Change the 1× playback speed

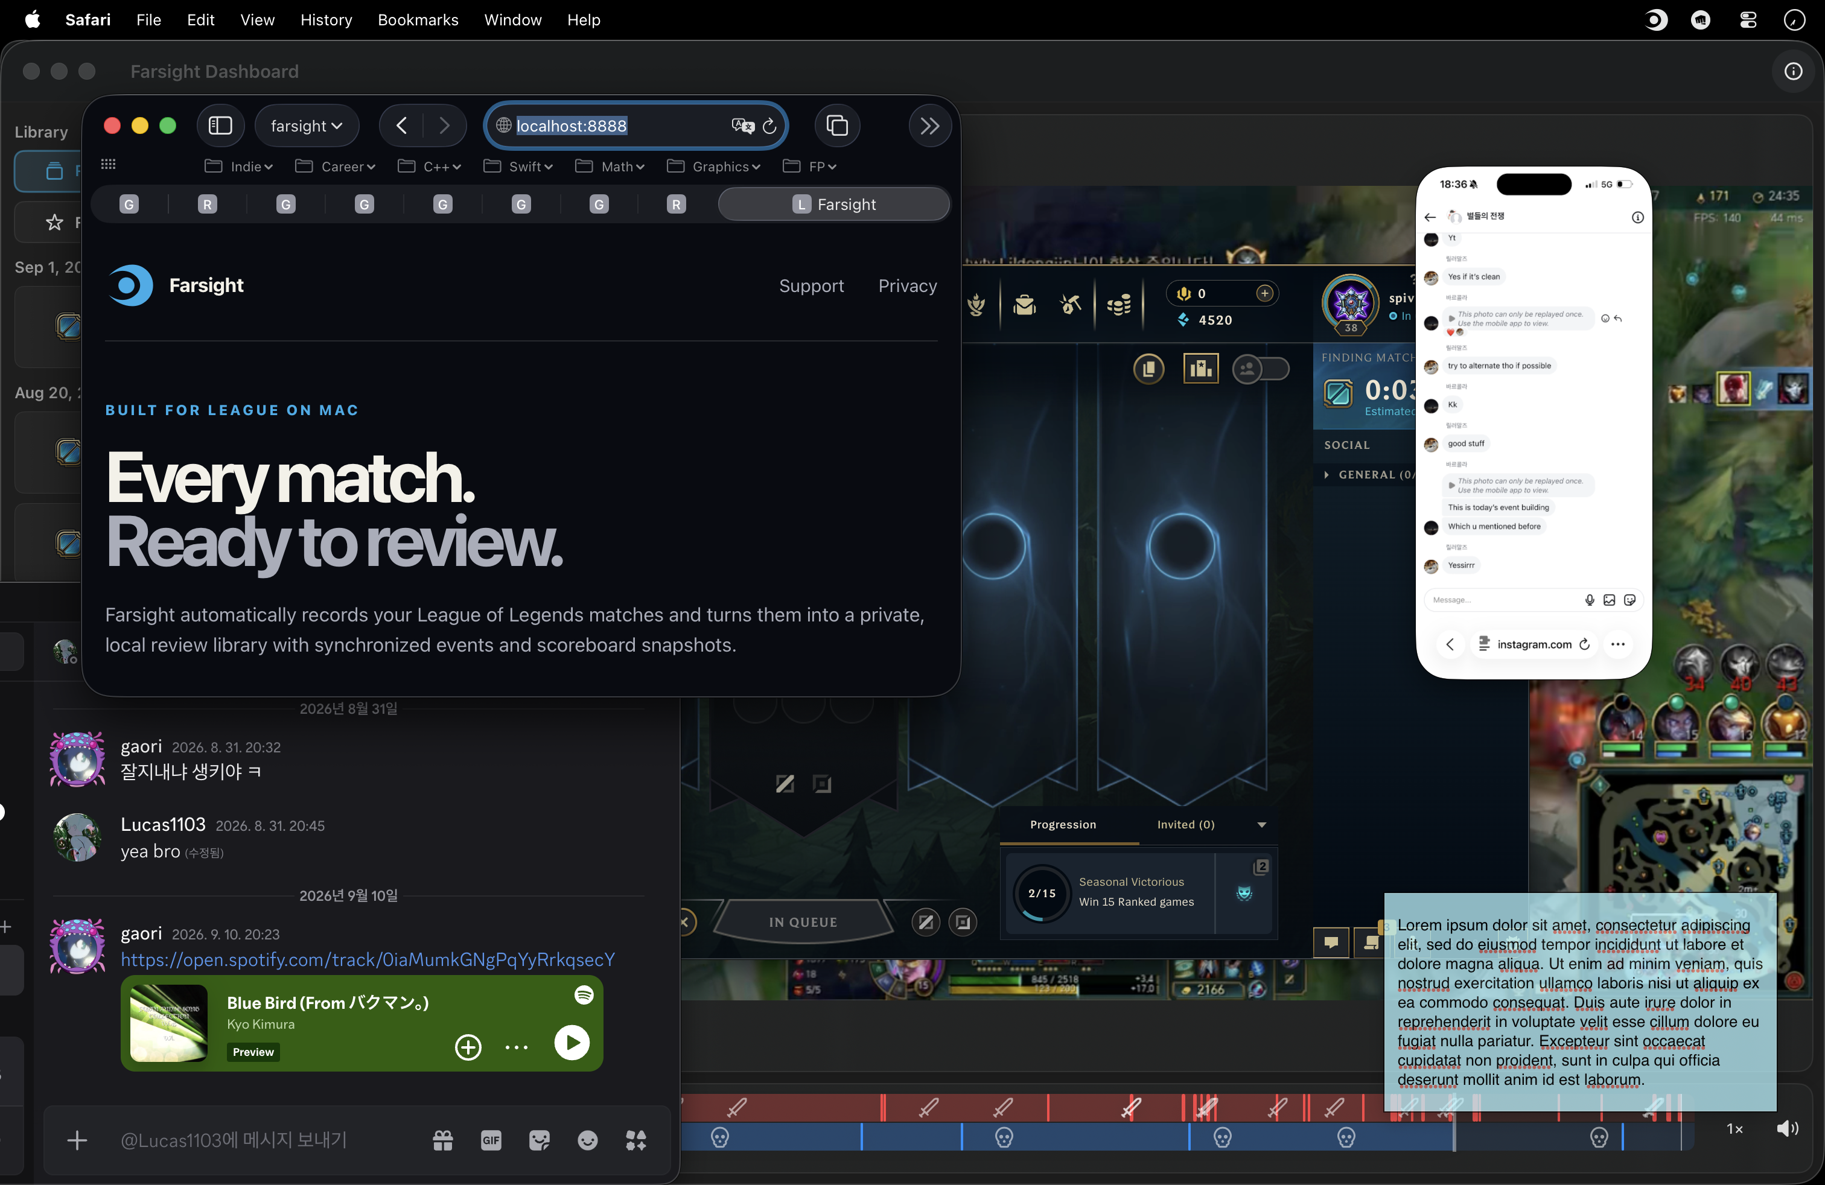(x=1734, y=1128)
